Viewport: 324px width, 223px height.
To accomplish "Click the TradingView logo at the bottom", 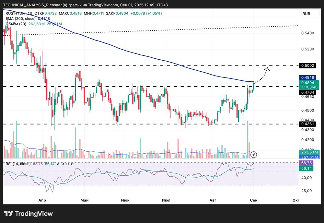I will 28,214.
